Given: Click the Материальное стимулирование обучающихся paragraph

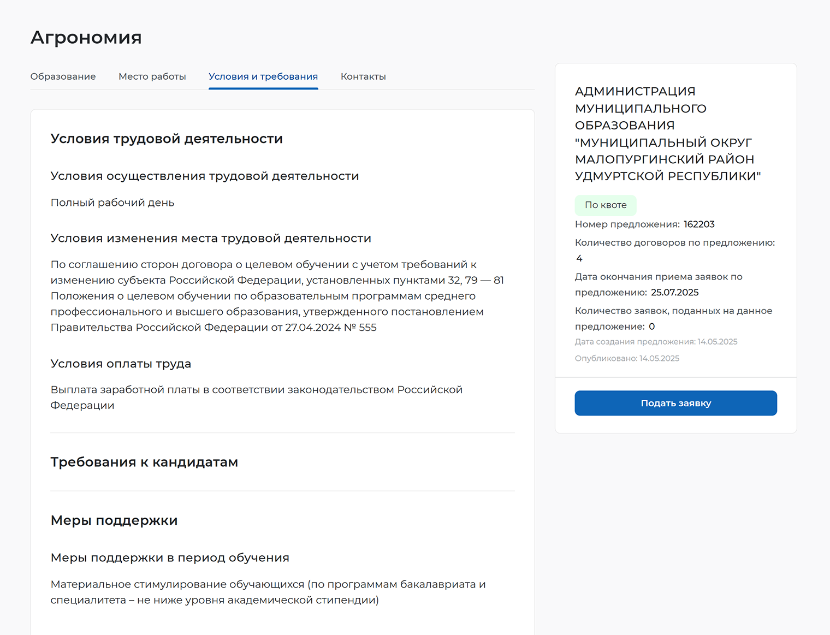Looking at the screenshot, I should pos(268,592).
